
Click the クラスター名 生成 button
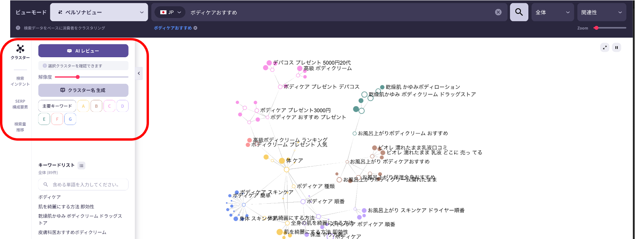(x=83, y=90)
